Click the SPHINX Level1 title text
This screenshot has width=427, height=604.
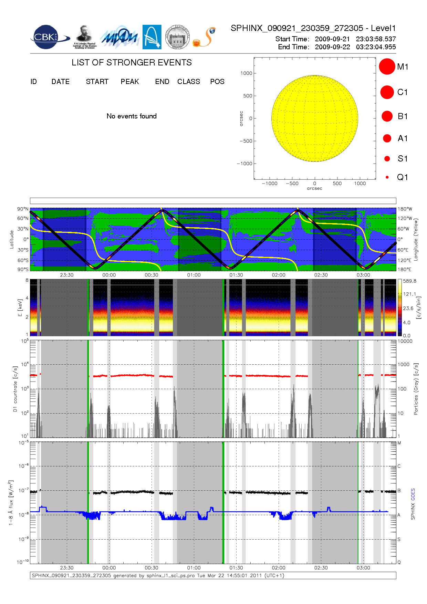pos(313,28)
